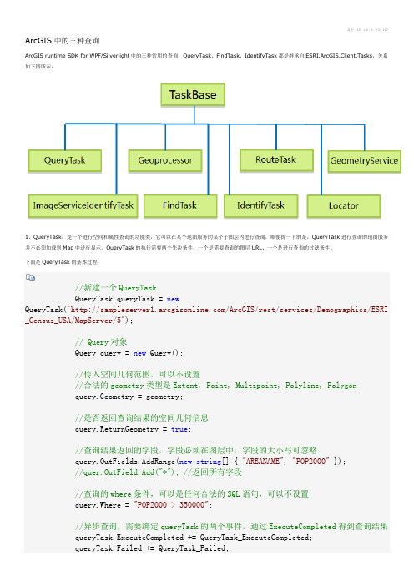Image resolution: width=414 pixels, height=586 pixels.
Task: Click the ImageServiceIdentifyTask node
Action: [x=83, y=205]
